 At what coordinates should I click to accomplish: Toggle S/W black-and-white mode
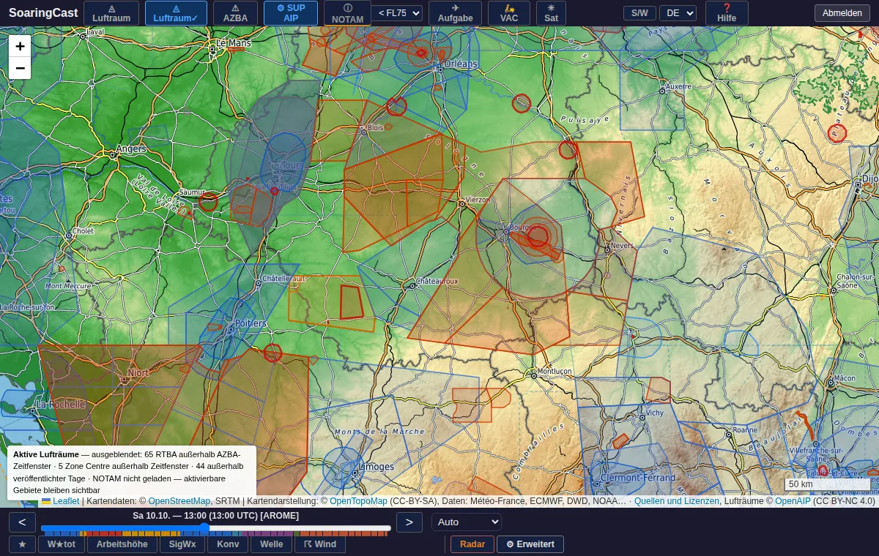[639, 13]
